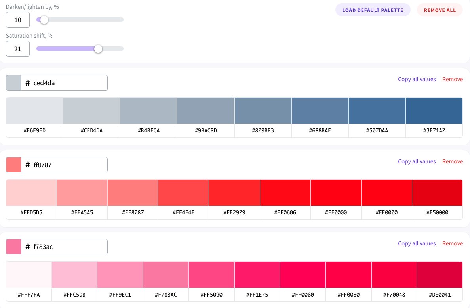Viewport: 470px width, 308px height.
Task: Select the #FF0060 color swatch
Action: (303, 274)
